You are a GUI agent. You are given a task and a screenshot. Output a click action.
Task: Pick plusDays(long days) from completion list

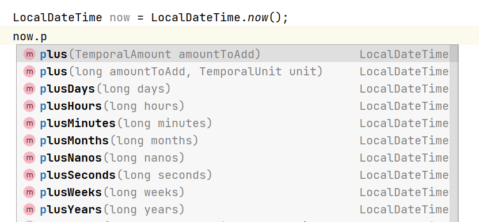tap(233, 89)
